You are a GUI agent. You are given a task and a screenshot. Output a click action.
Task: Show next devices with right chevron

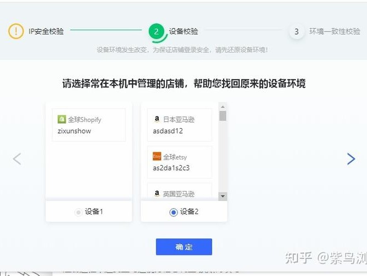click(351, 159)
